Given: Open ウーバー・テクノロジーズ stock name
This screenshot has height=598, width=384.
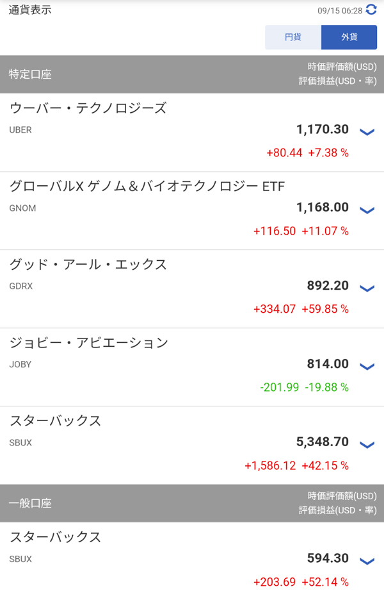Looking at the screenshot, I should [88, 108].
